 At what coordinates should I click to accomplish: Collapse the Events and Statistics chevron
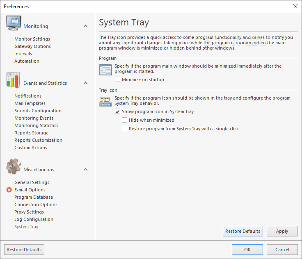pyautogui.click(x=85, y=83)
